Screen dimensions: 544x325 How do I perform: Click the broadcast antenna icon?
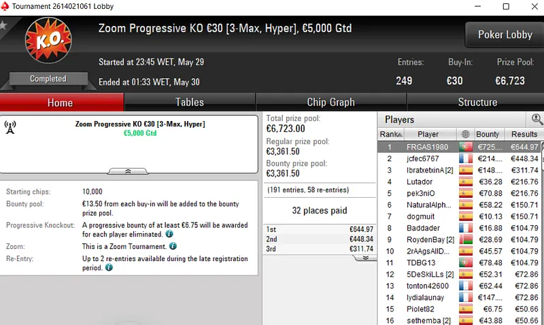pos(10,127)
